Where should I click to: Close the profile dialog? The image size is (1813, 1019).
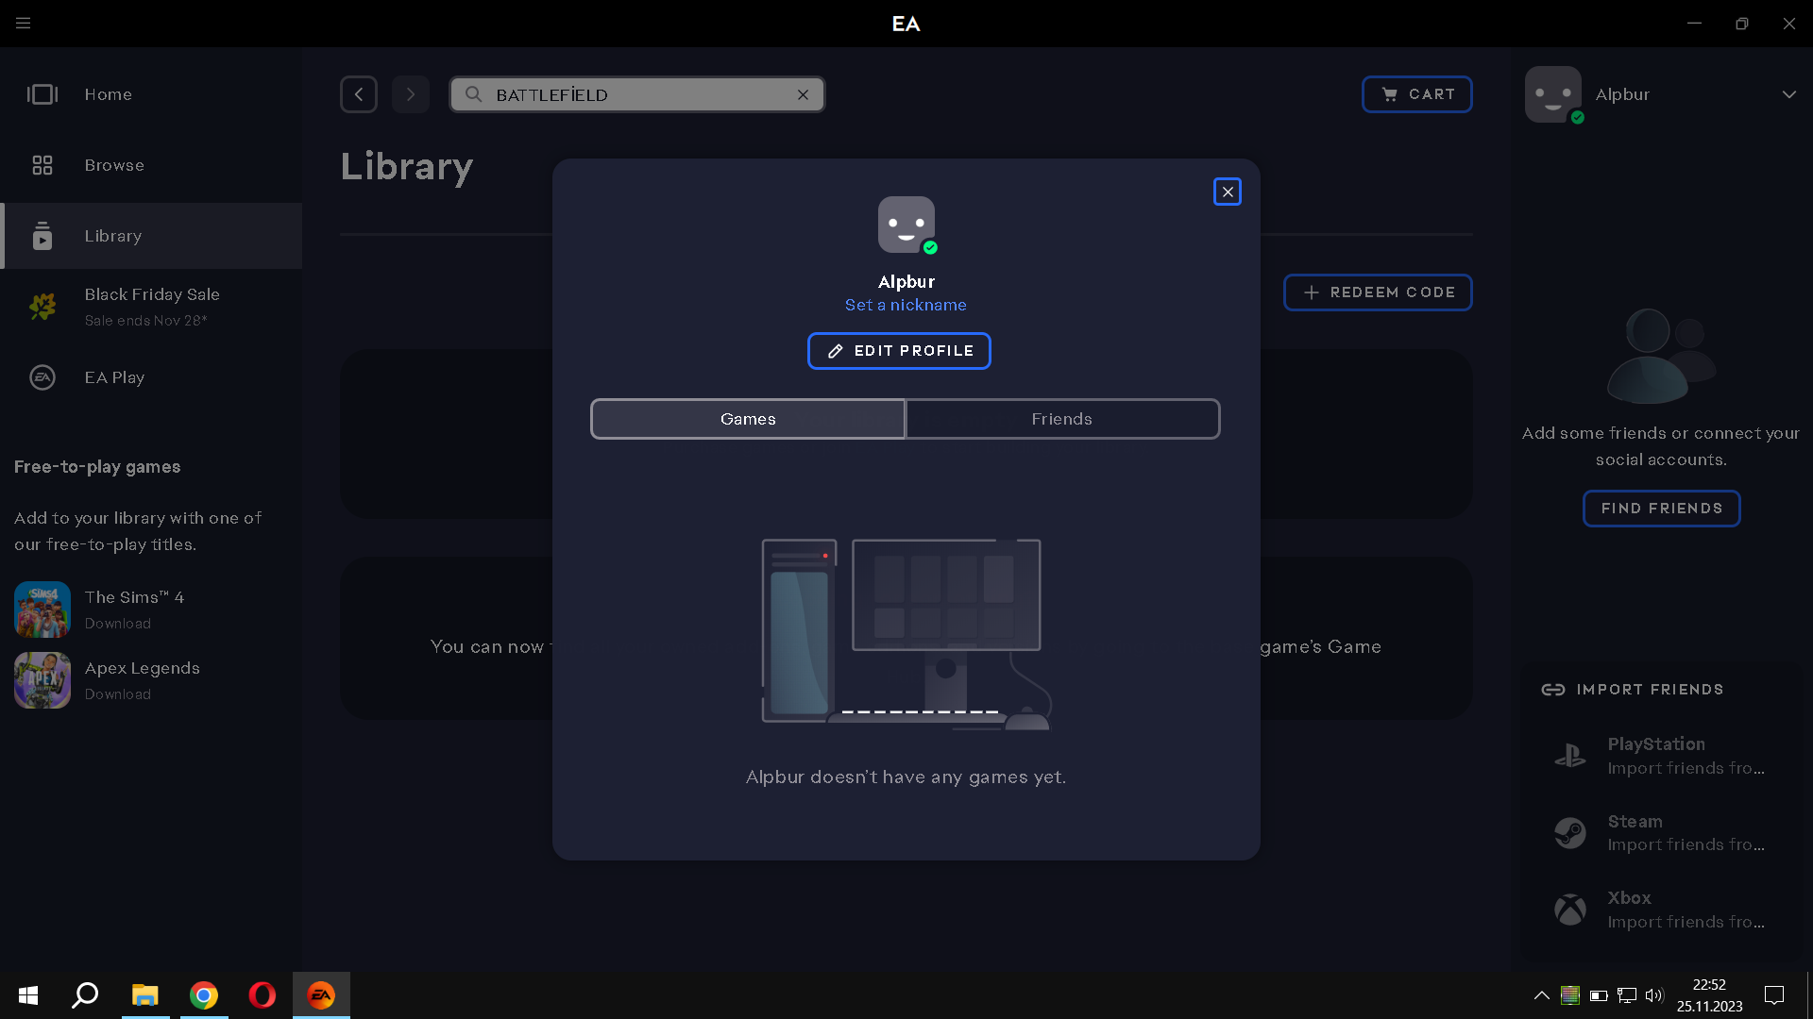1228,192
